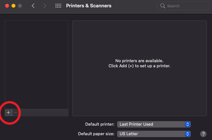
Task: Click inside the empty printer list pane
Action: [37, 64]
